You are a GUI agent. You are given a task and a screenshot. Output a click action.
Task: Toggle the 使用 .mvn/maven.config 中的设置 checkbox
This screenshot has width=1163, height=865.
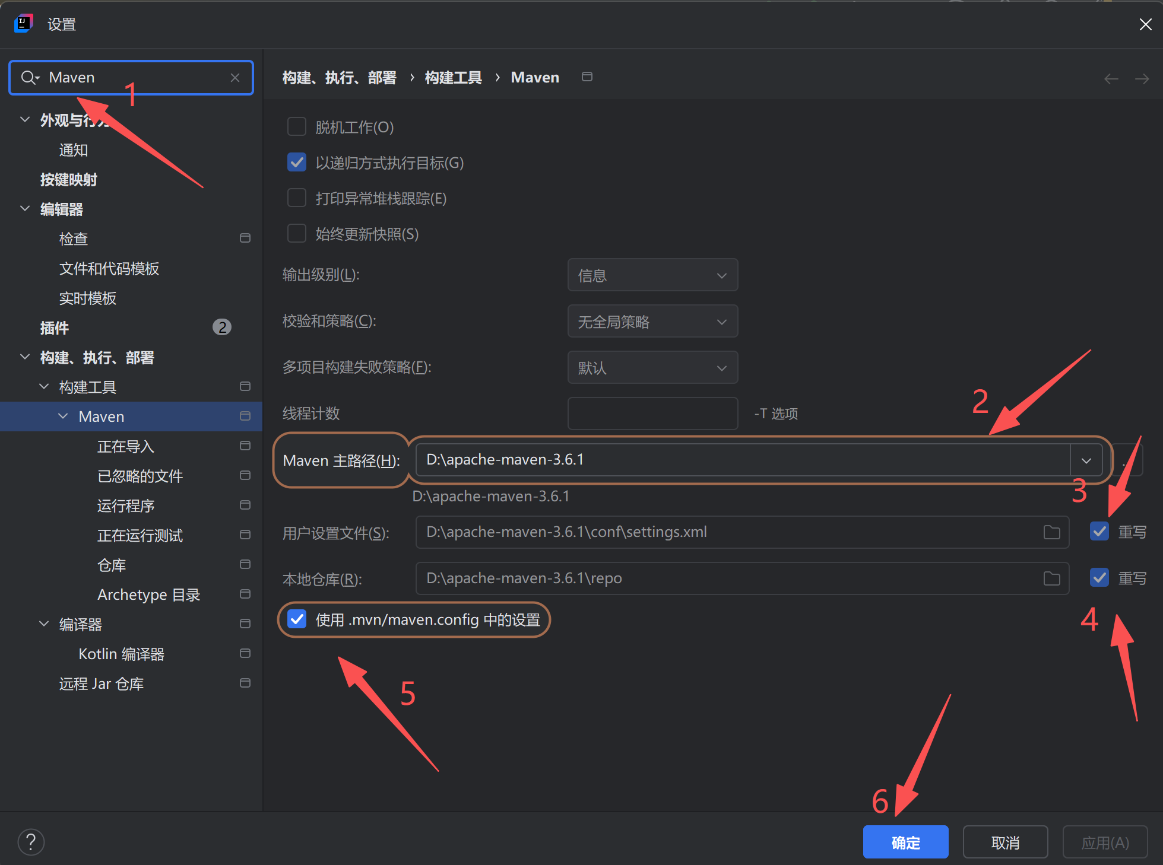click(x=297, y=619)
